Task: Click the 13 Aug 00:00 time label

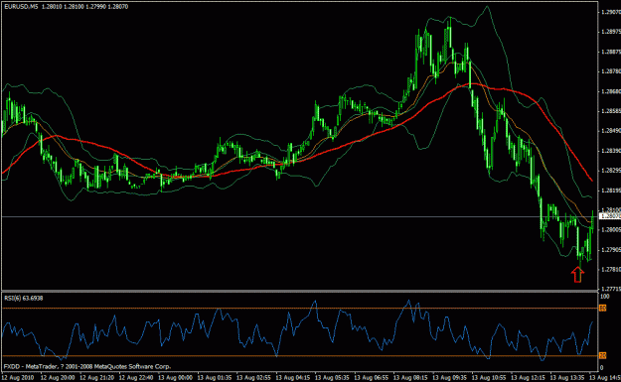Action: (x=175, y=378)
